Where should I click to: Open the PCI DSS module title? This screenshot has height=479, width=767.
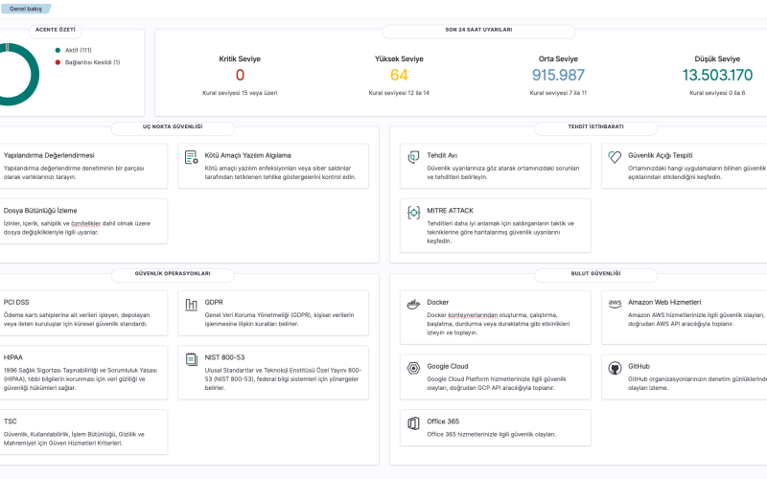(x=16, y=302)
